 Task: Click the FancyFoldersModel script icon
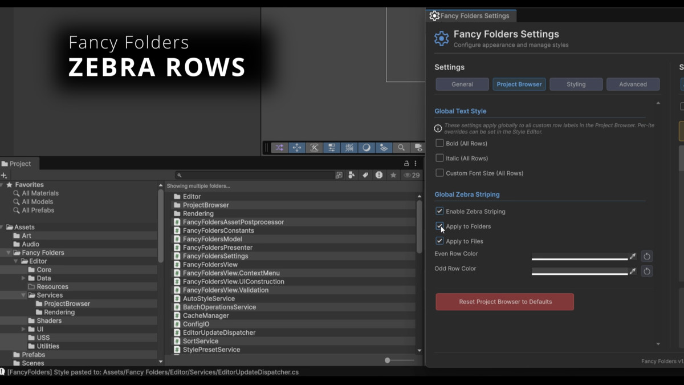pos(177,239)
